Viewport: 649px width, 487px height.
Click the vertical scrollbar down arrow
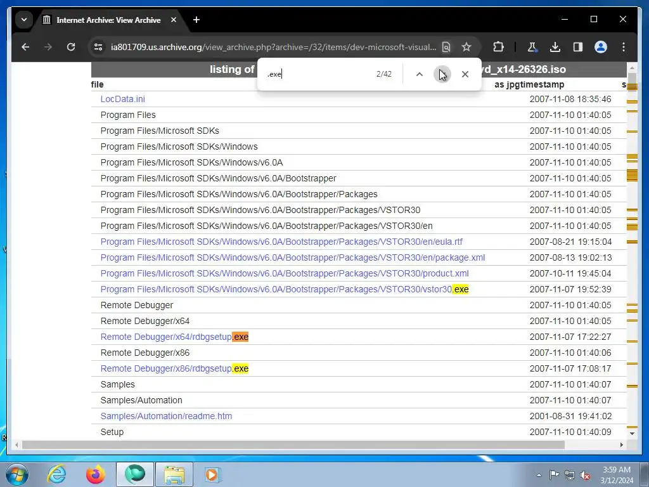632,434
